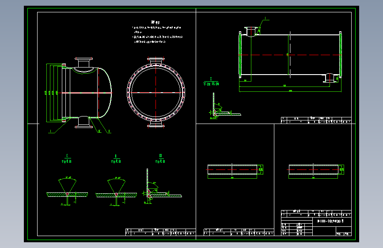
Task: Click leader label I above the shell nozzle
Action: [x=265, y=18]
